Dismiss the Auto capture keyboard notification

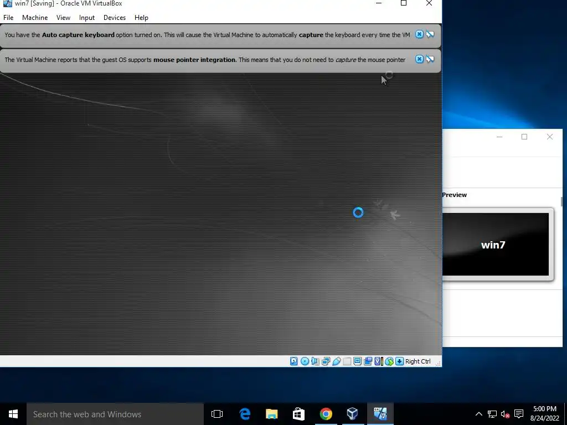[419, 34]
